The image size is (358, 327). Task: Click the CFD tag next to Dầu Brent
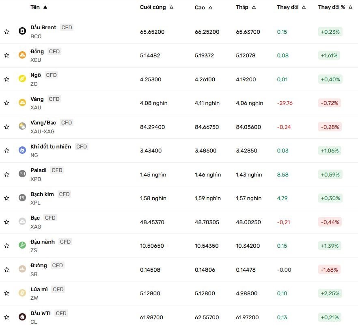(x=67, y=27)
